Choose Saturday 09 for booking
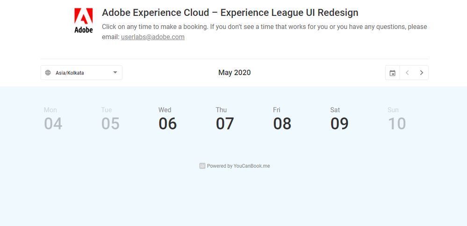Image resolution: width=467 pixels, height=226 pixels. tap(339, 119)
